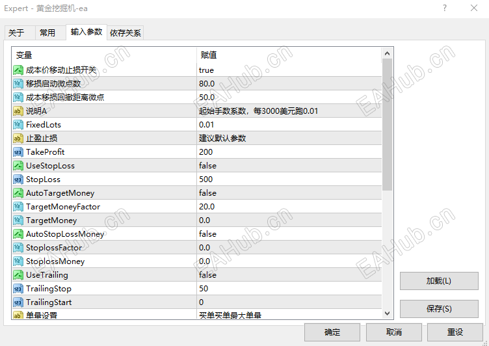
Task: Click the FixedLots variable name
Action: coord(44,125)
